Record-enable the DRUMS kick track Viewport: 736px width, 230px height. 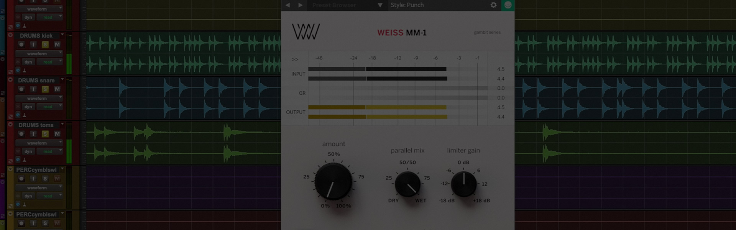point(21,44)
